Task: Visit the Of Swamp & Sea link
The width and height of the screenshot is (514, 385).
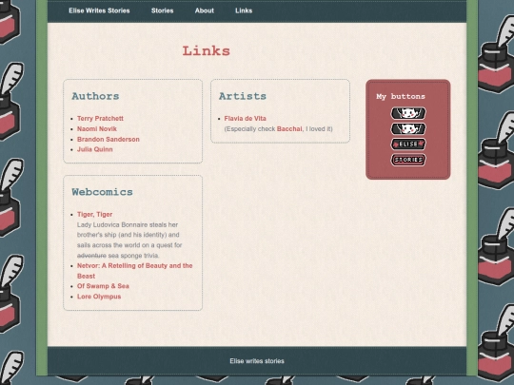Action: point(103,286)
